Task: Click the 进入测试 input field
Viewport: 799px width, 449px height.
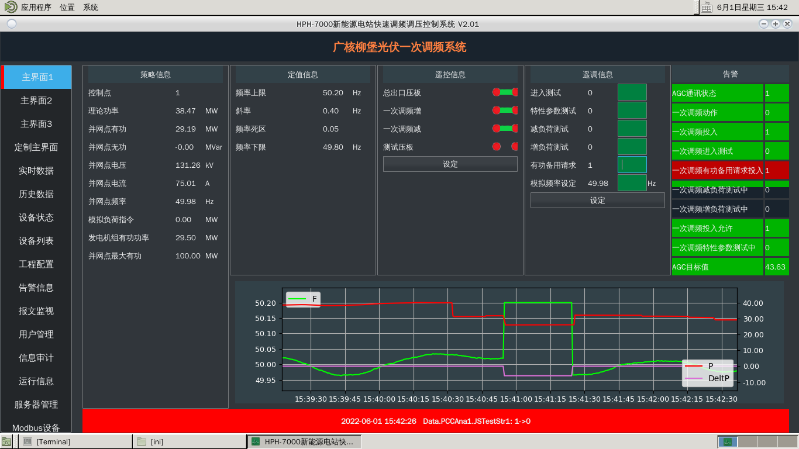Action: (632, 92)
